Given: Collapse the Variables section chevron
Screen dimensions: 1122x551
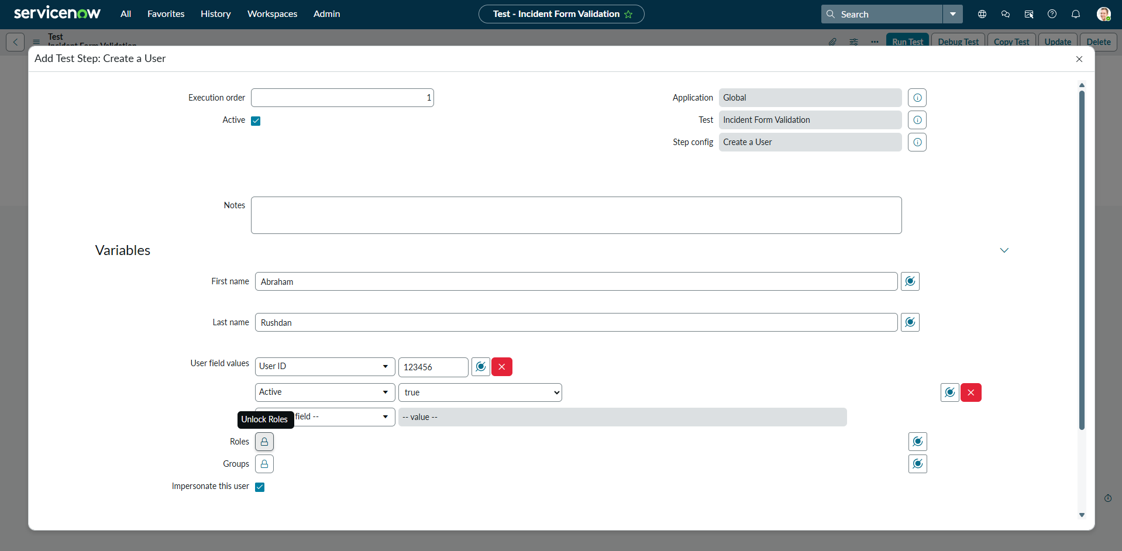Looking at the screenshot, I should pyautogui.click(x=1004, y=250).
